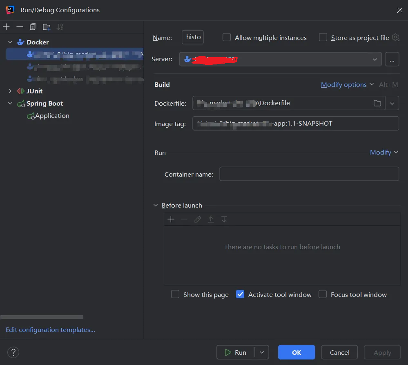Uncheck Activate tool window checkbox

[x=240, y=294]
